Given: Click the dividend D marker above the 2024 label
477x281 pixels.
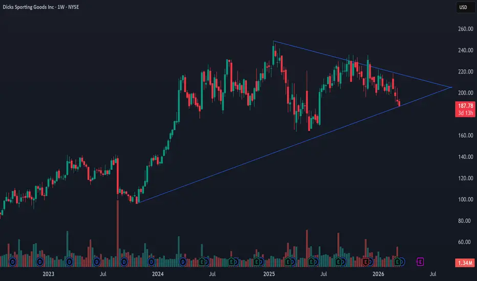Looking at the screenshot, I should pos(151,262).
